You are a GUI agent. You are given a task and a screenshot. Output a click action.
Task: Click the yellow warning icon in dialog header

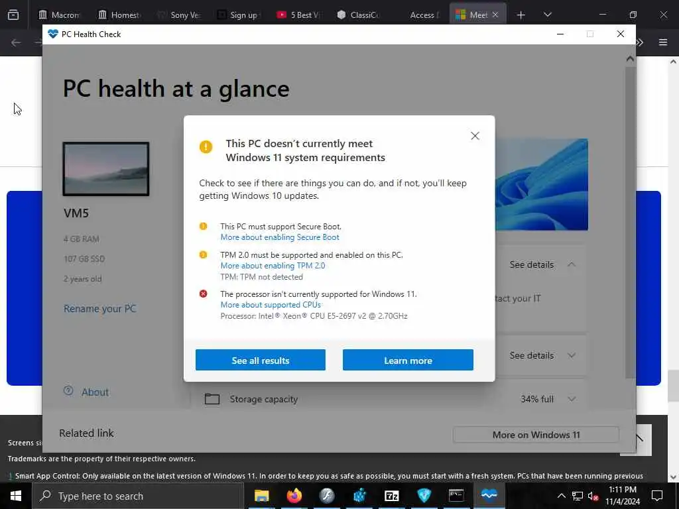(x=206, y=146)
